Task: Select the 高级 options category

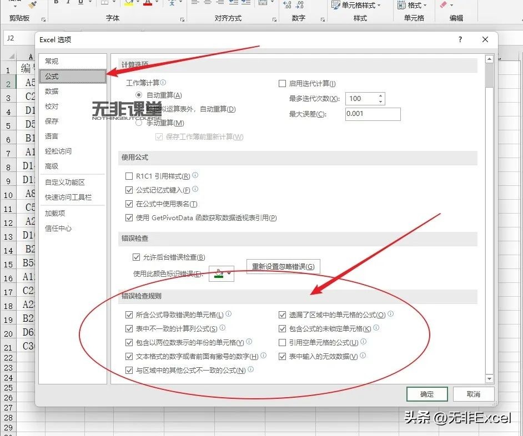Action: tap(52, 166)
